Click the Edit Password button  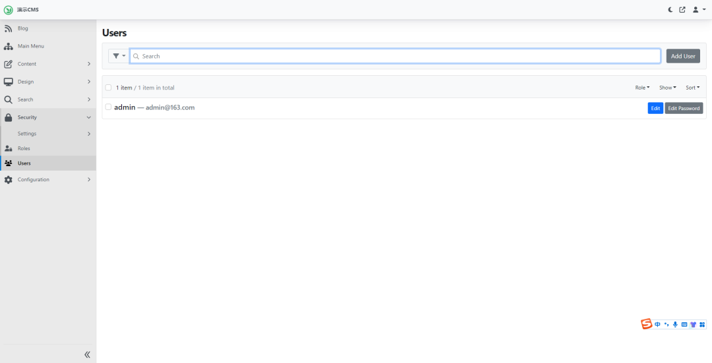pyautogui.click(x=684, y=108)
